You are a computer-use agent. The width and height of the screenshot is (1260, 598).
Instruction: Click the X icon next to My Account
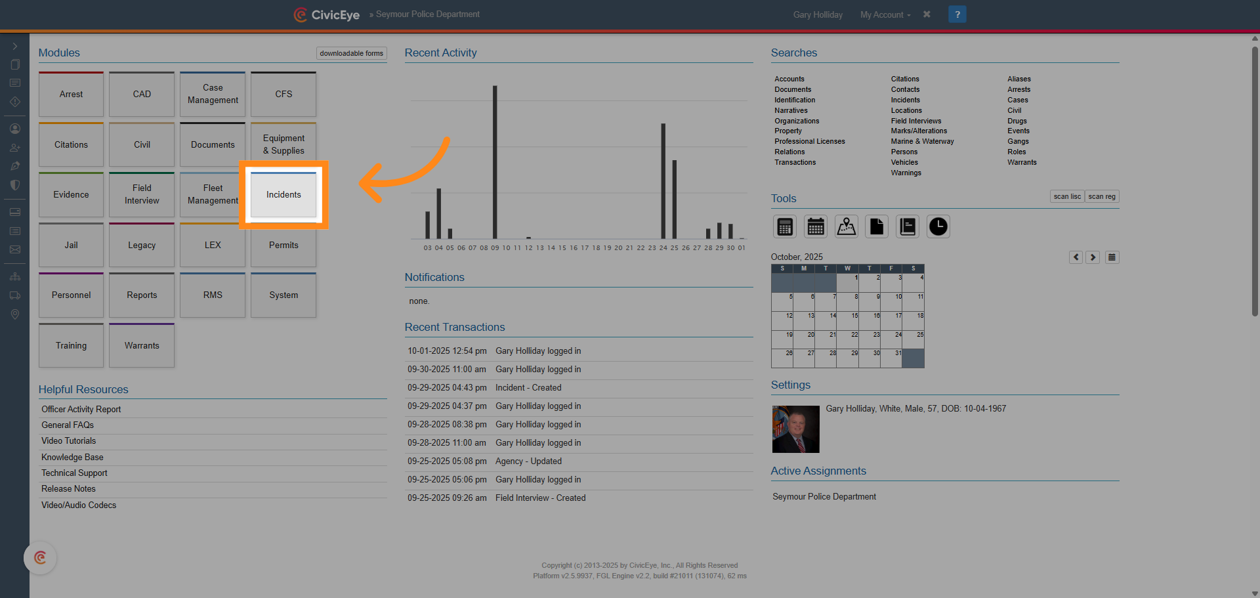927,14
